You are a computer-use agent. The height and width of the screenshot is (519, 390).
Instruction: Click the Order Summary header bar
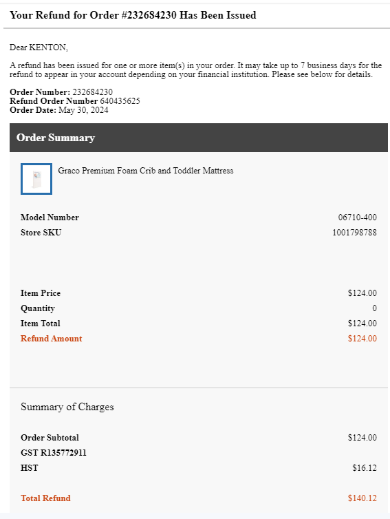click(199, 138)
